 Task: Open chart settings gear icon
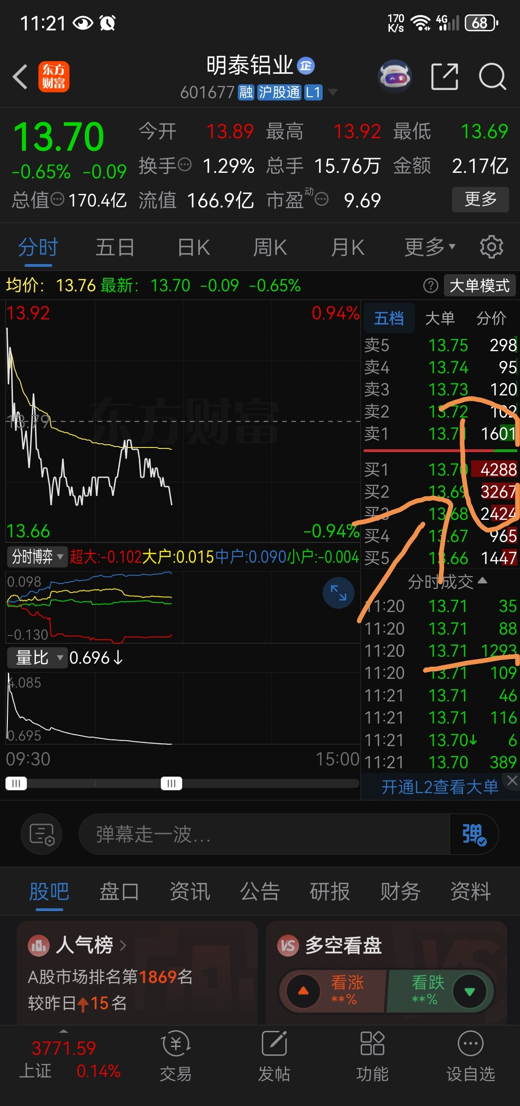[491, 247]
